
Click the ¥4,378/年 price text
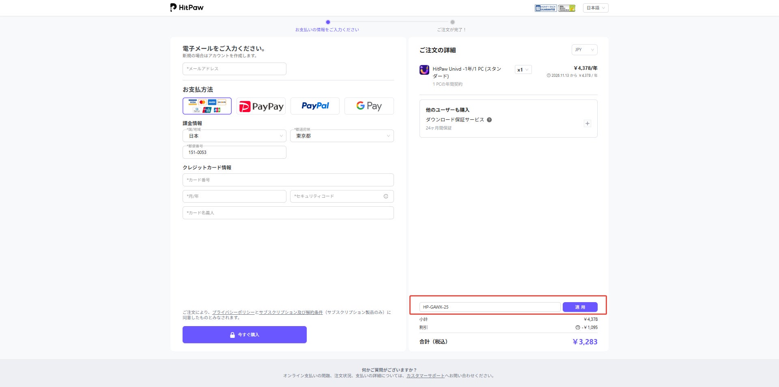click(585, 68)
